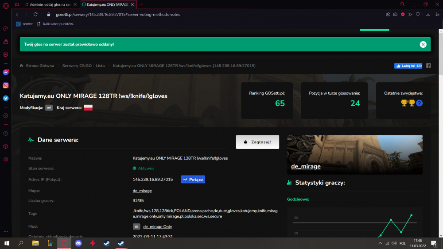This screenshot has height=249, width=443.
Task: Open the Player icon in the sidebar
Action: [x=6, y=115]
